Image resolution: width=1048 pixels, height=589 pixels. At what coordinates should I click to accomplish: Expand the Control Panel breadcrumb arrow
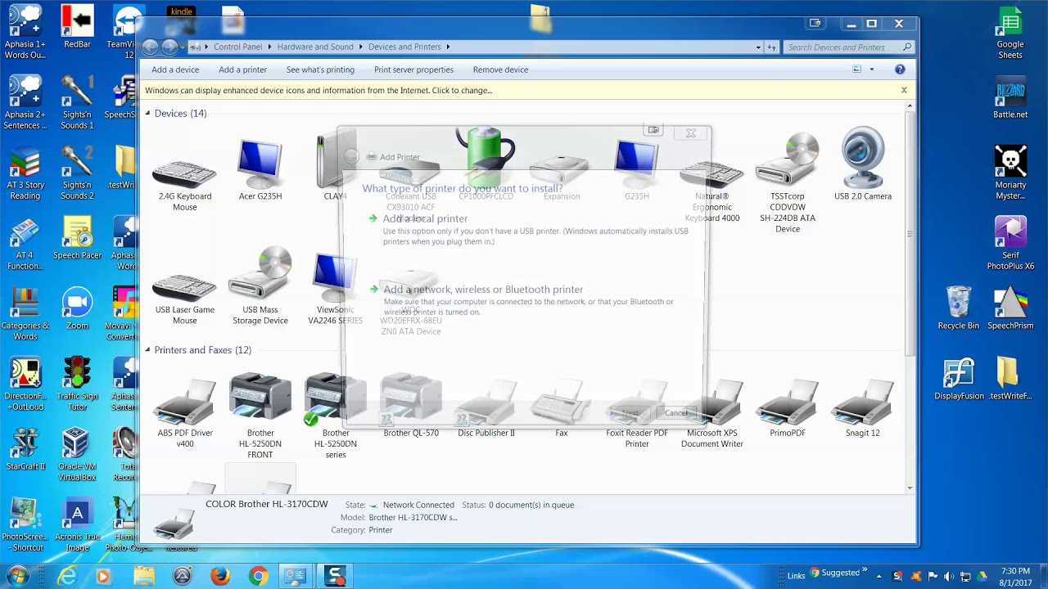(269, 47)
